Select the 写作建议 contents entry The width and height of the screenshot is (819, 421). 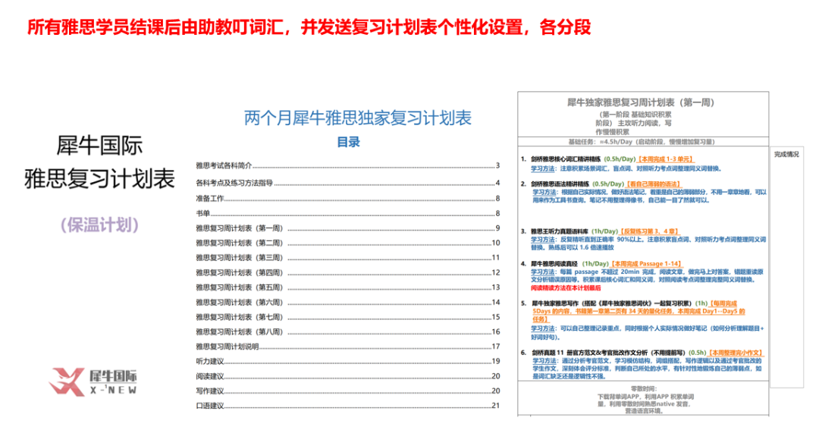[x=210, y=391]
